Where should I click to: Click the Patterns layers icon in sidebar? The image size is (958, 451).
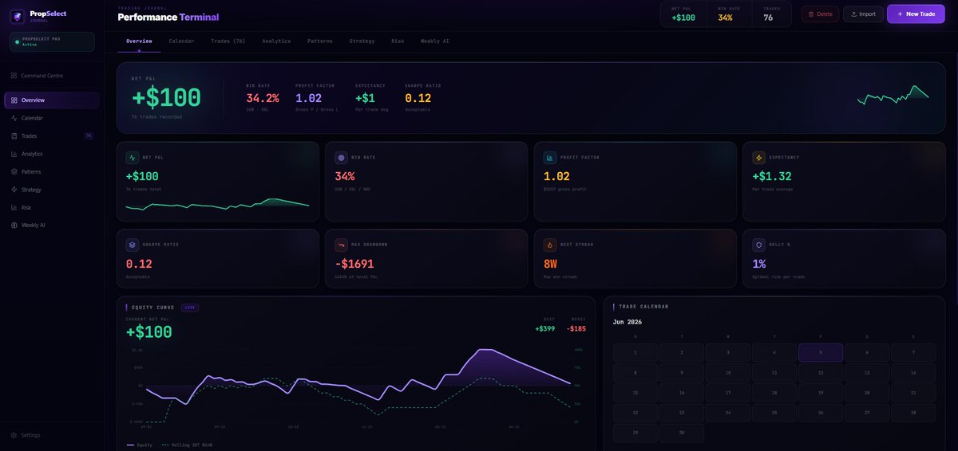pyautogui.click(x=14, y=171)
